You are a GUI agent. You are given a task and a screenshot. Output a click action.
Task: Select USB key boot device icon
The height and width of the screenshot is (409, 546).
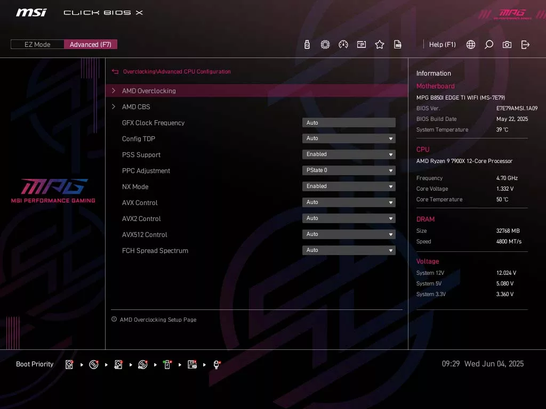[167, 364]
